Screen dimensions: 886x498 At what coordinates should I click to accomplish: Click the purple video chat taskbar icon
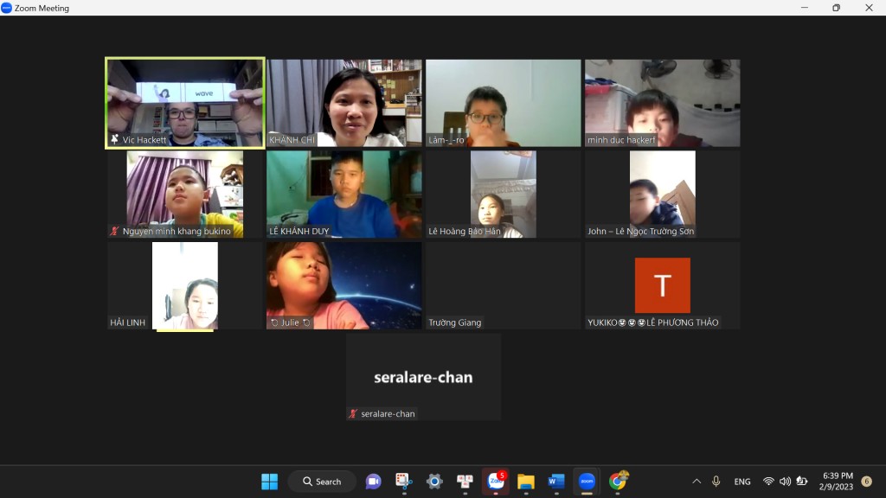click(x=373, y=482)
